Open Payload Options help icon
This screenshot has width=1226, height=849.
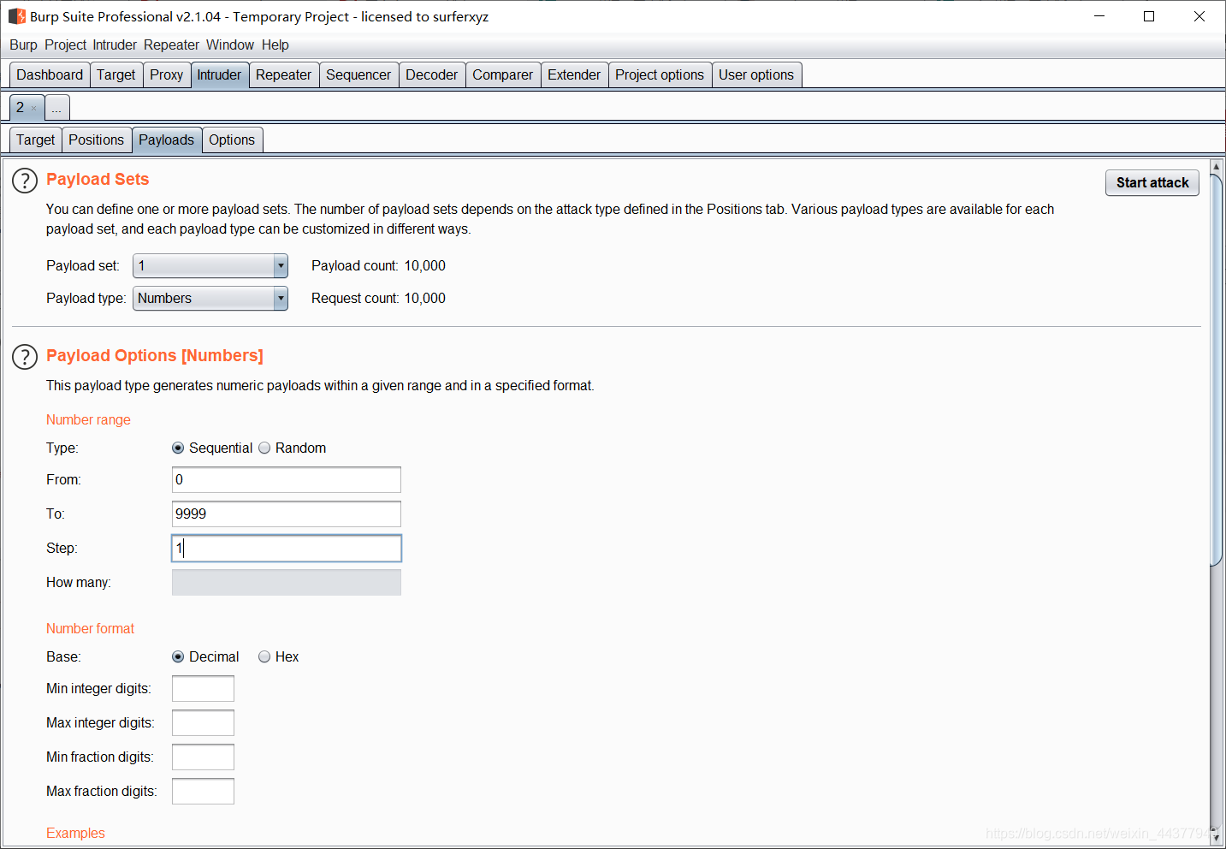(x=25, y=357)
